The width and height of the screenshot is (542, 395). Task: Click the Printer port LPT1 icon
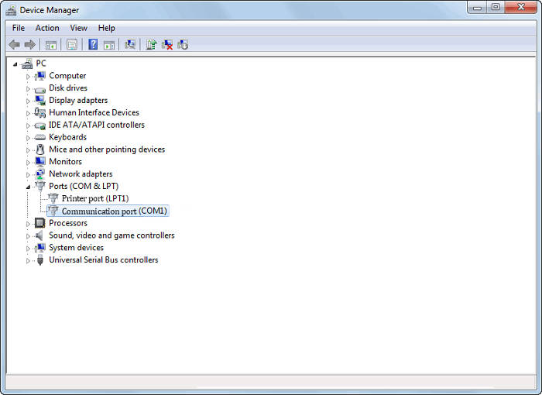click(53, 198)
